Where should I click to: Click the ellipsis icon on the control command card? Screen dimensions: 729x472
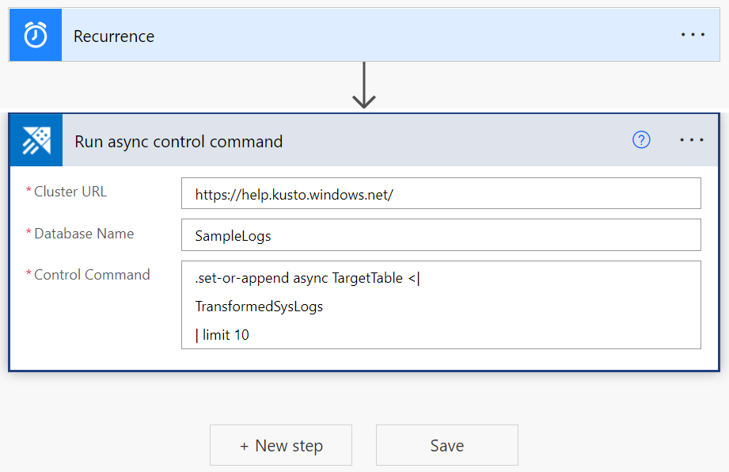(x=692, y=139)
